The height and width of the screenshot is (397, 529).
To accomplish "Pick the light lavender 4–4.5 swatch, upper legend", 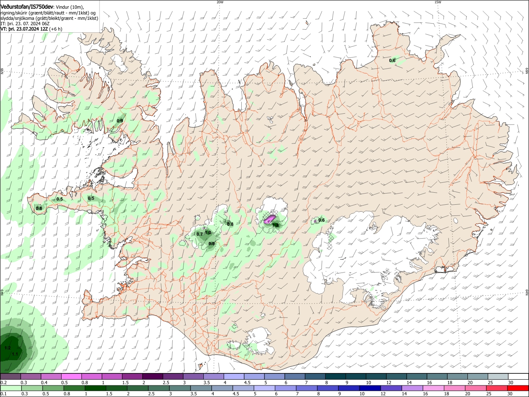I will (x=234, y=377).
